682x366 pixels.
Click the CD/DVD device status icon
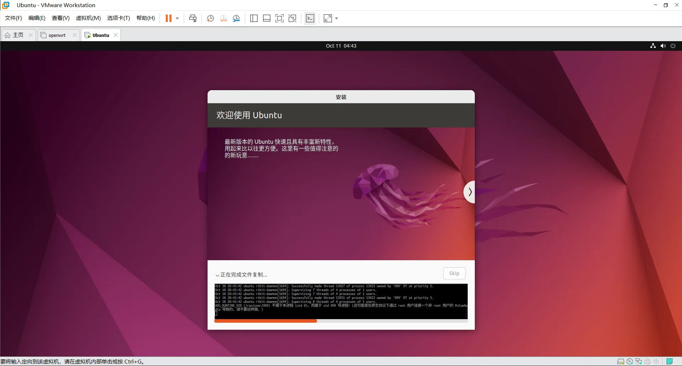(x=630, y=361)
